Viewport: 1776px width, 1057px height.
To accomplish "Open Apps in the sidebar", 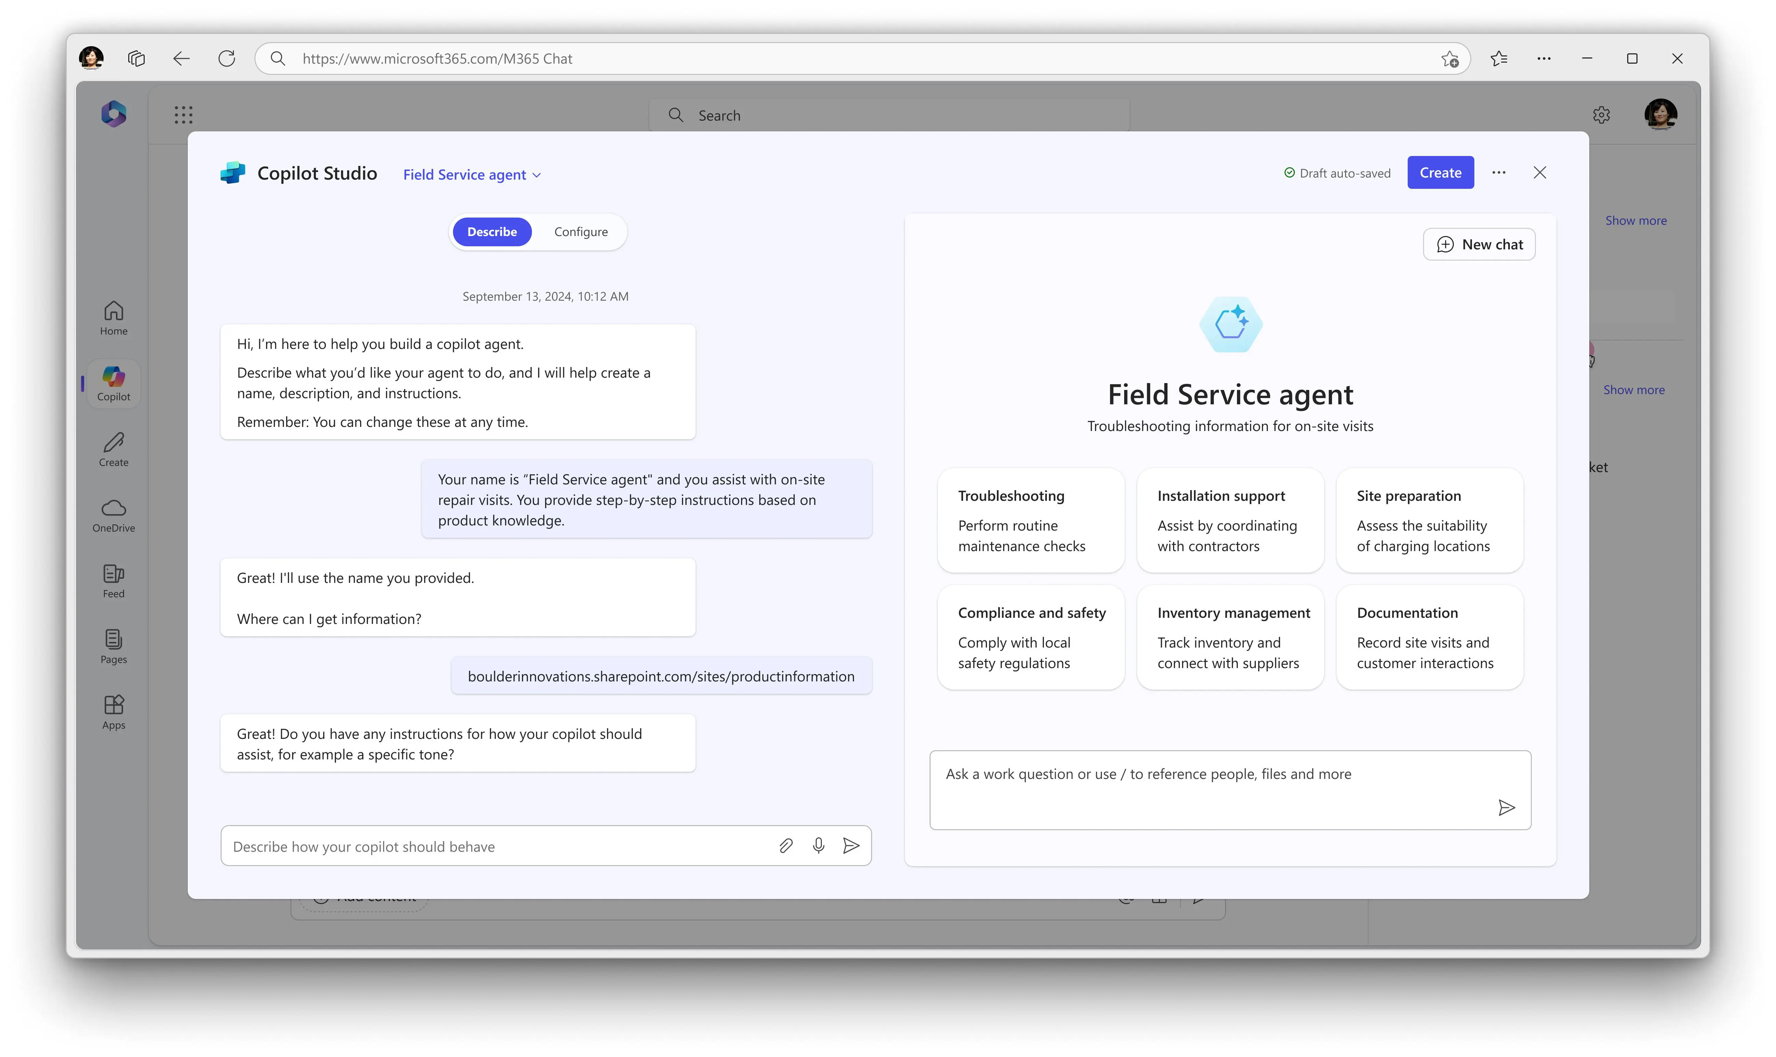I will tap(113, 712).
